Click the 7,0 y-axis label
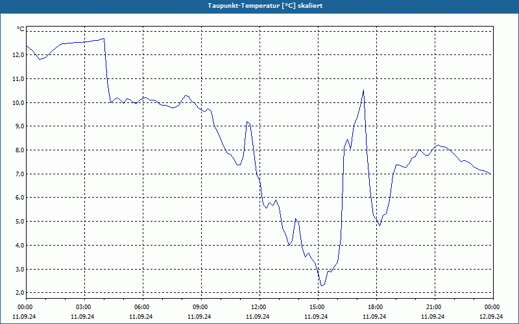The image size is (519, 324). coord(19,174)
